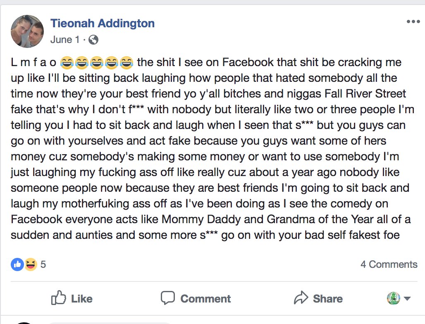Expand the arrow beside the page avatar
The image size is (425, 324).
tap(407, 299)
